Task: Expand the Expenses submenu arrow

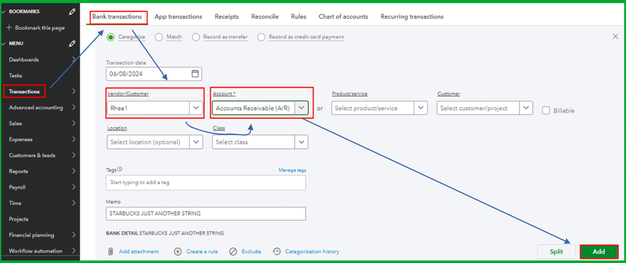Action: pos(74,139)
